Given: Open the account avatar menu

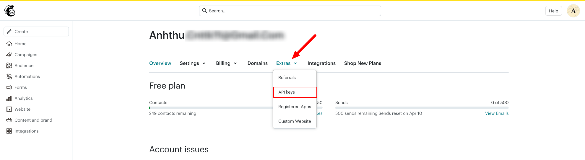Looking at the screenshot, I should pyautogui.click(x=573, y=11).
